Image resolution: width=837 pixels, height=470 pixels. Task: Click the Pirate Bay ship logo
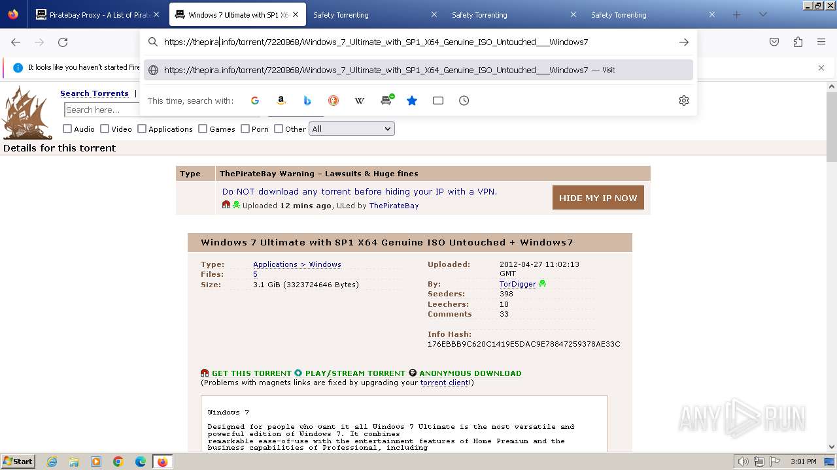(27, 112)
